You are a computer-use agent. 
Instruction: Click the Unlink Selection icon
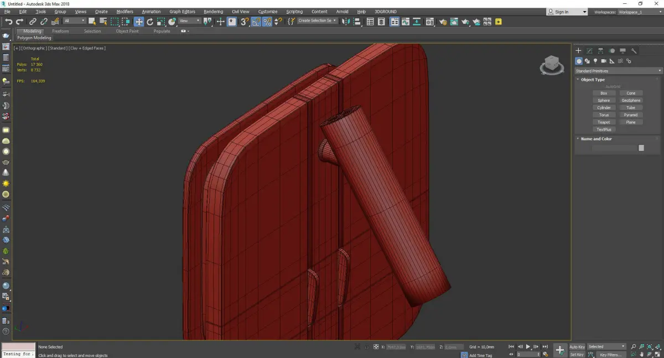coord(44,22)
